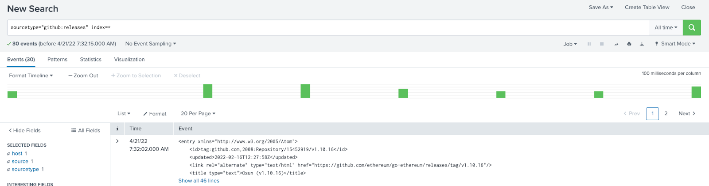The width and height of the screenshot is (709, 186).
Task: Hide the fields sidebar
Action: [x=25, y=130]
